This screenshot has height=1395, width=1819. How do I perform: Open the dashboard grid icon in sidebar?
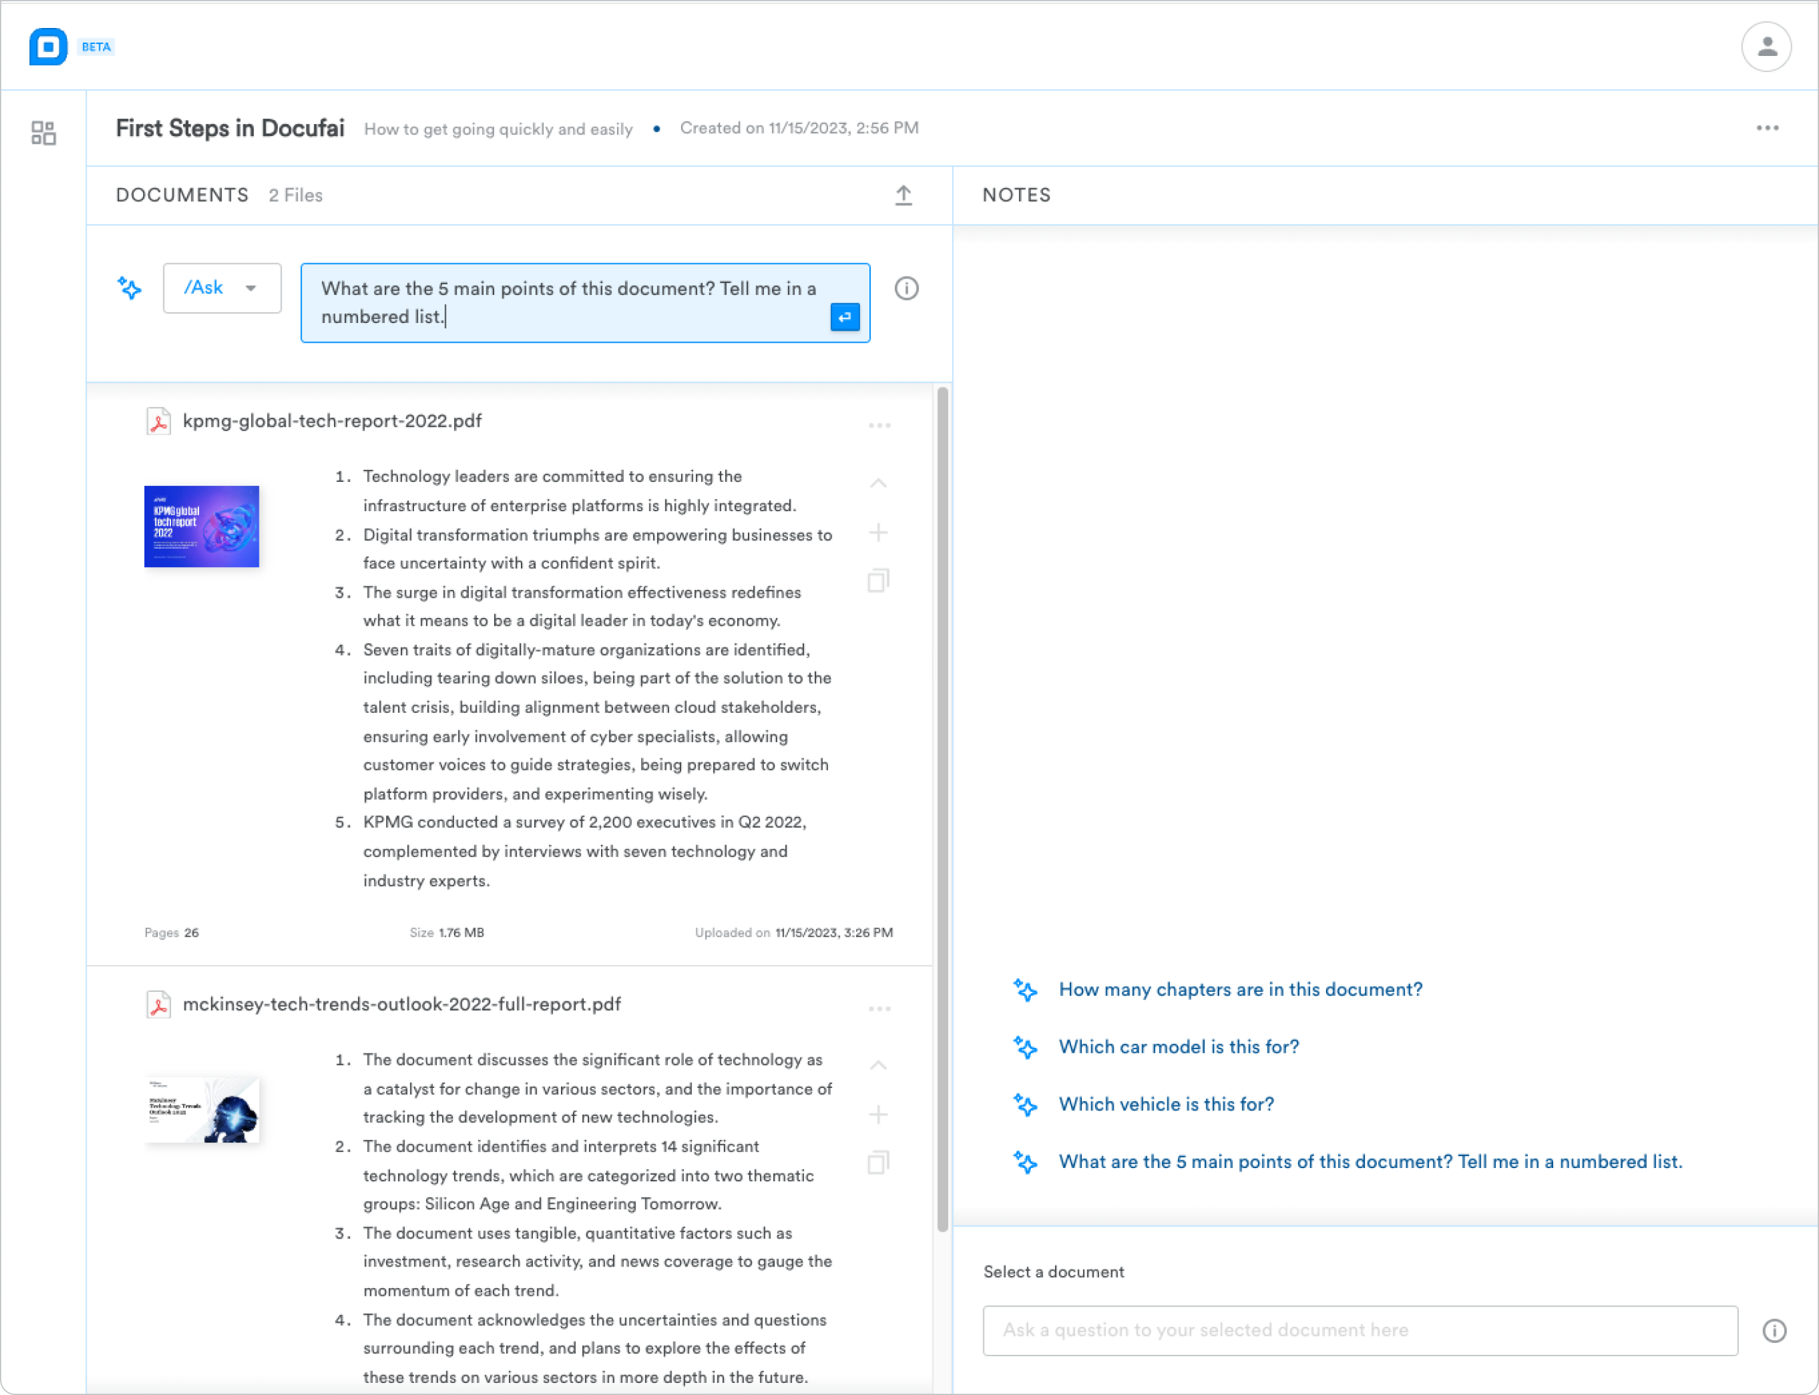43,133
